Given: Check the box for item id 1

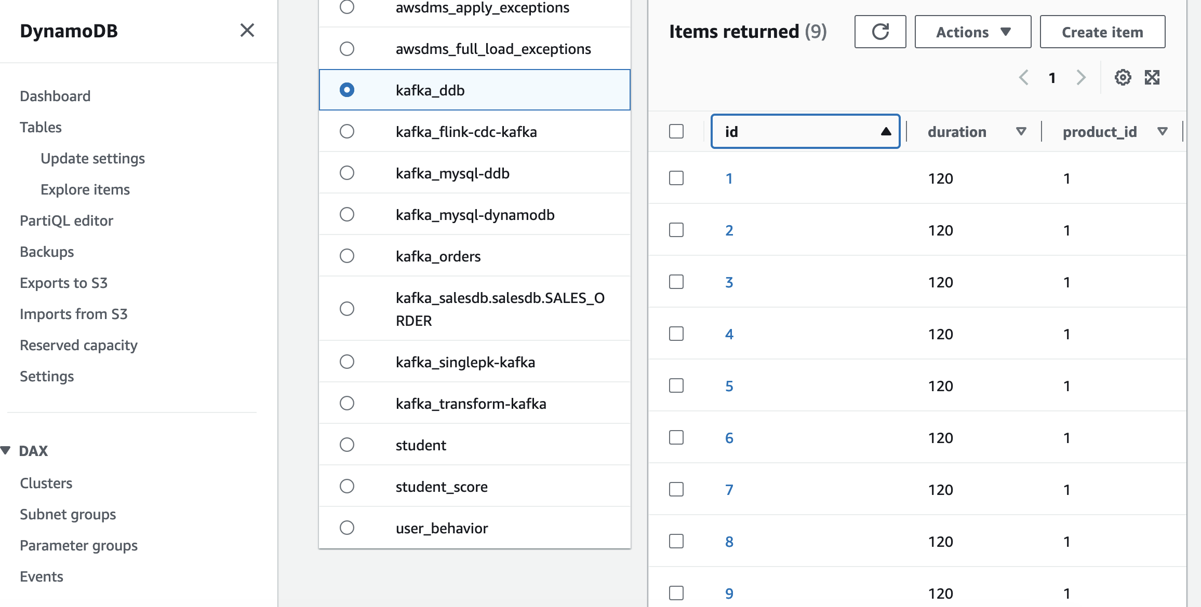Looking at the screenshot, I should tap(676, 178).
